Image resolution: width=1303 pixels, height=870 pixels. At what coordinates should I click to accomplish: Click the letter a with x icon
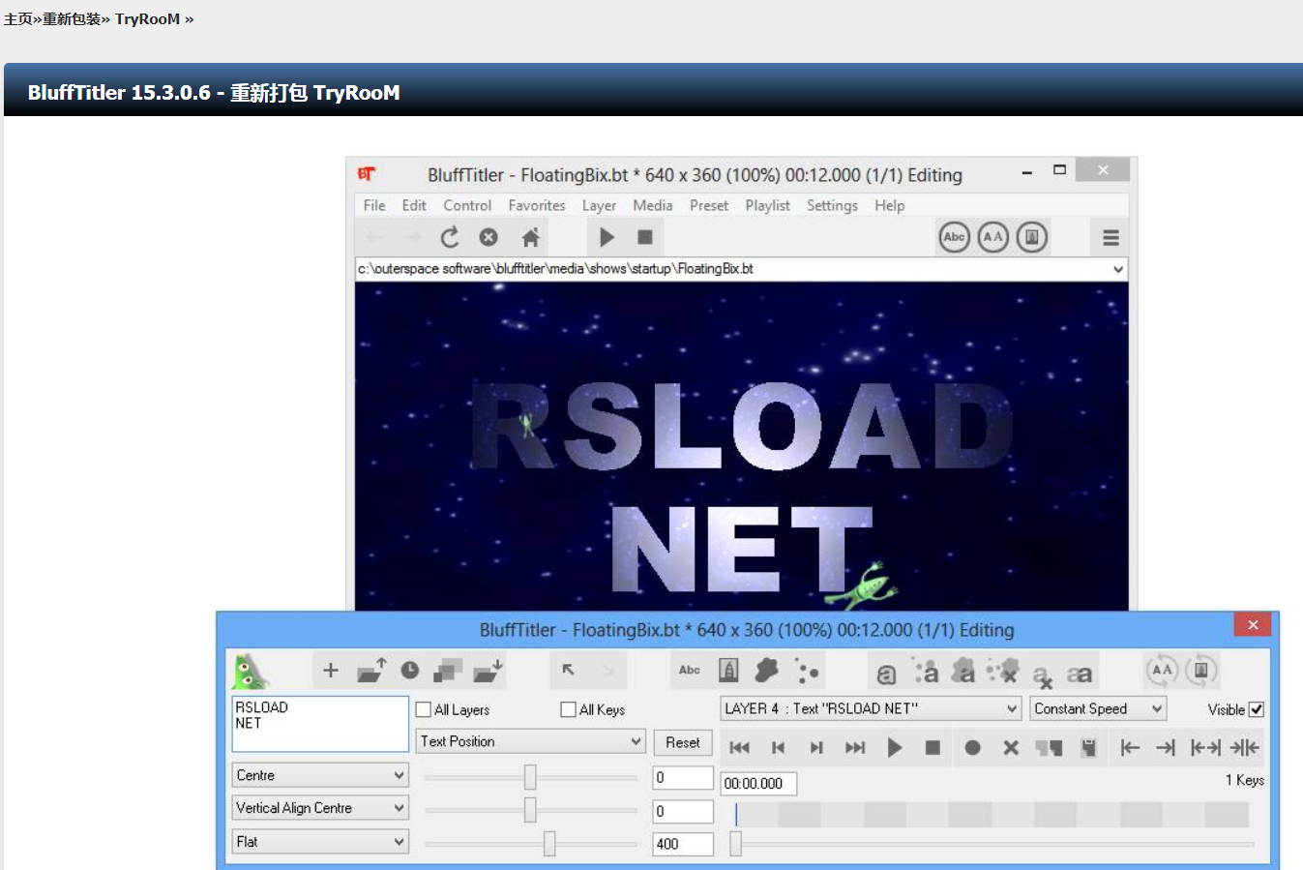coord(1042,675)
